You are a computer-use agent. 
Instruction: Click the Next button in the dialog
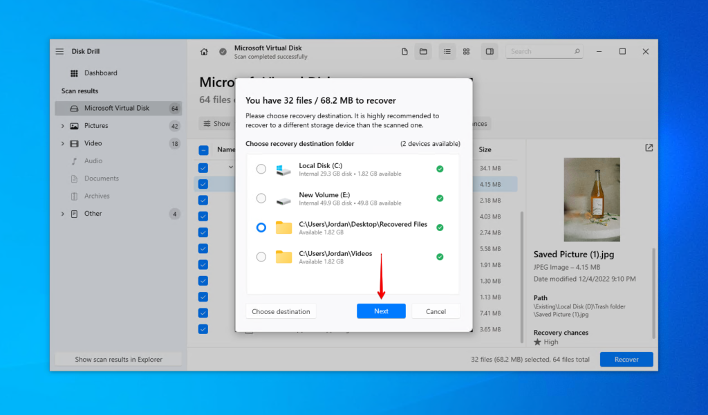381,311
